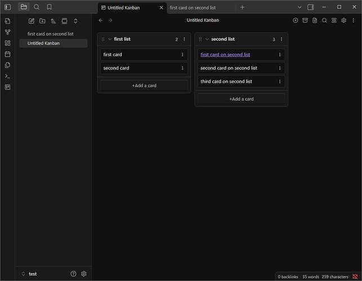Click the Untitled Kanban header title
Viewport: 362px width, 281px height.
point(203,20)
